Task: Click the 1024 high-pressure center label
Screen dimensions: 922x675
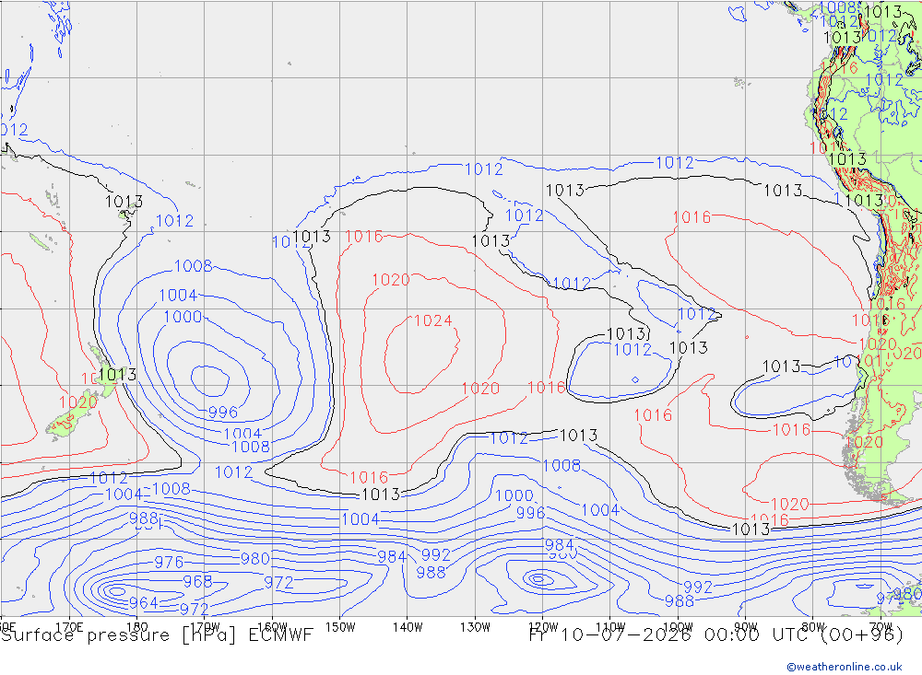Action: [432, 320]
